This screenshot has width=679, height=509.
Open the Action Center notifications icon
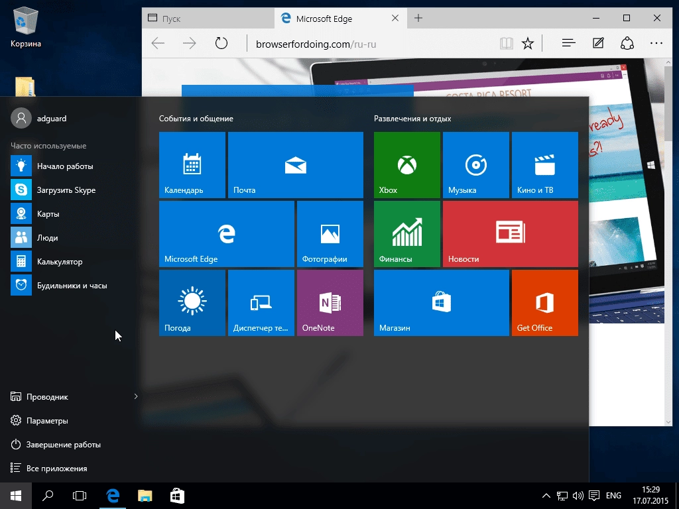594,496
